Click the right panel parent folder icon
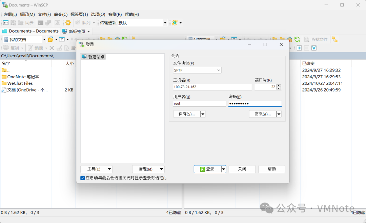 [275, 39]
